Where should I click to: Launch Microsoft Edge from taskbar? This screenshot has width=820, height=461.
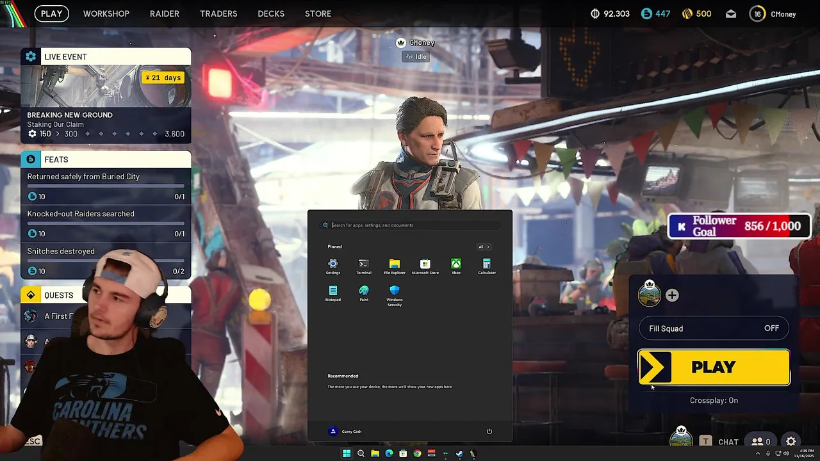click(x=389, y=453)
